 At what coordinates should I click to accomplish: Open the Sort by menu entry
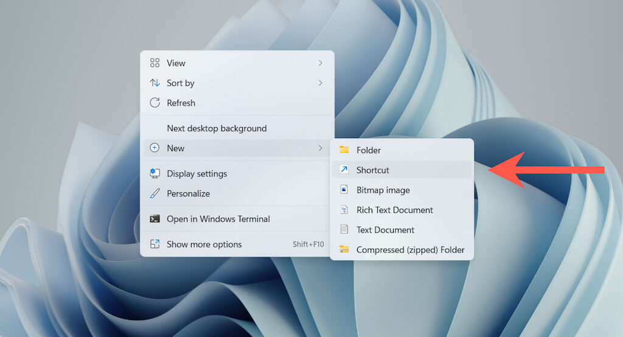pyautogui.click(x=237, y=83)
